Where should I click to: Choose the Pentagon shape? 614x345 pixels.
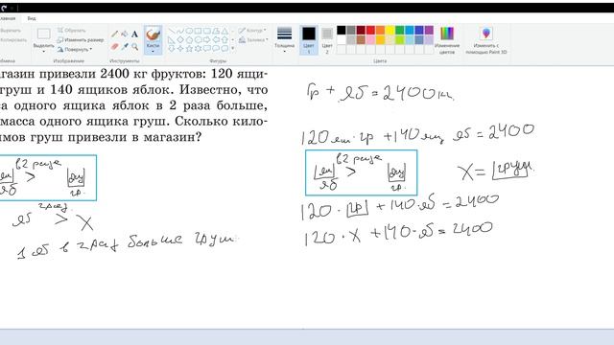[x=189, y=40]
